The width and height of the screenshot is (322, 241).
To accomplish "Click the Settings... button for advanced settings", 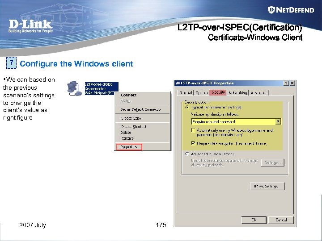I will [273, 162].
